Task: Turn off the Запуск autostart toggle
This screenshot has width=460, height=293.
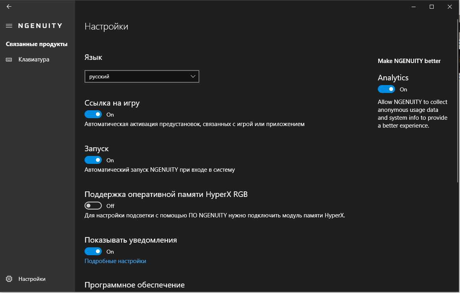Action: (x=93, y=160)
